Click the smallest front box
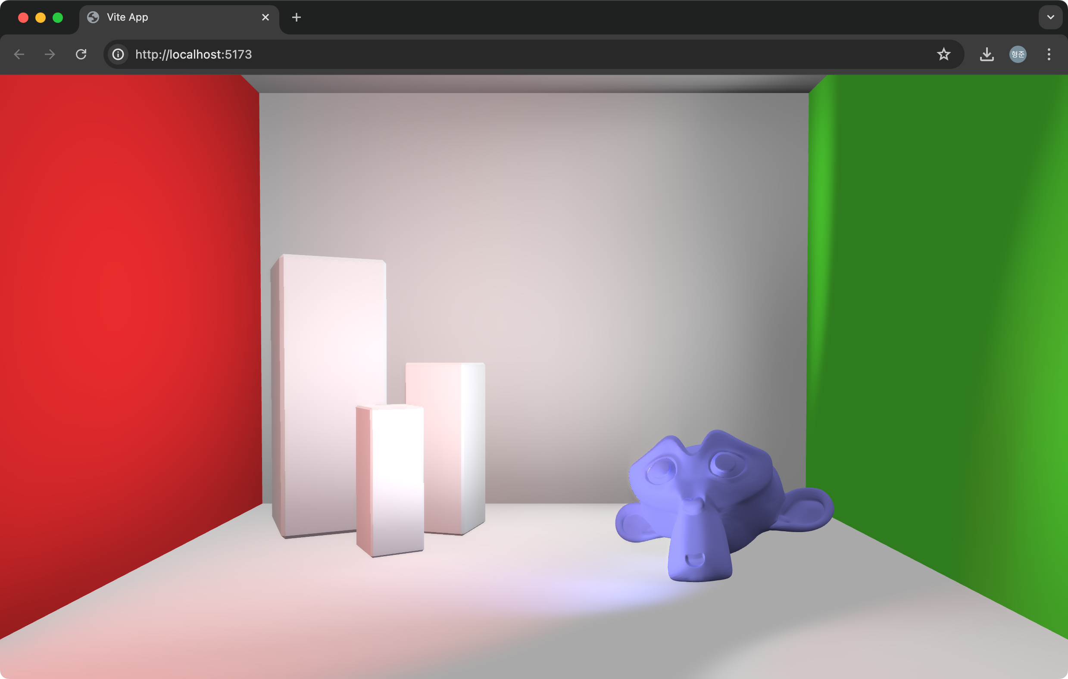The image size is (1068, 679). pos(390,480)
